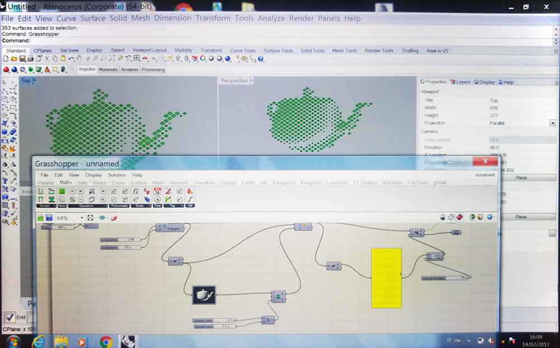Click the red sphere icon in second toolbar row

point(6,69)
